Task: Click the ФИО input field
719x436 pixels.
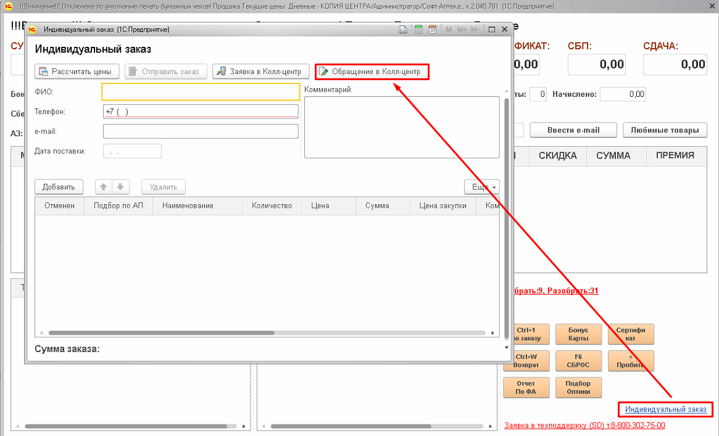Action: (x=201, y=91)
